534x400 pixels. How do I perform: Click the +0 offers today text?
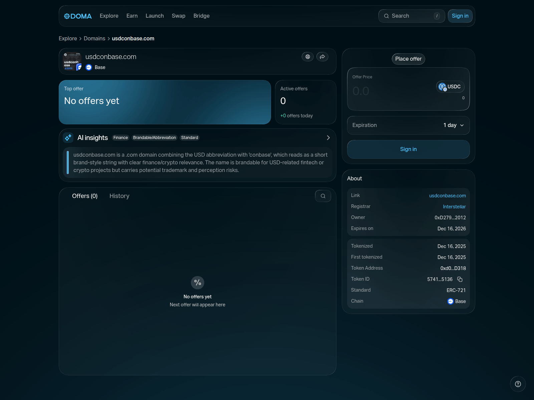click(x=297, y=116)
